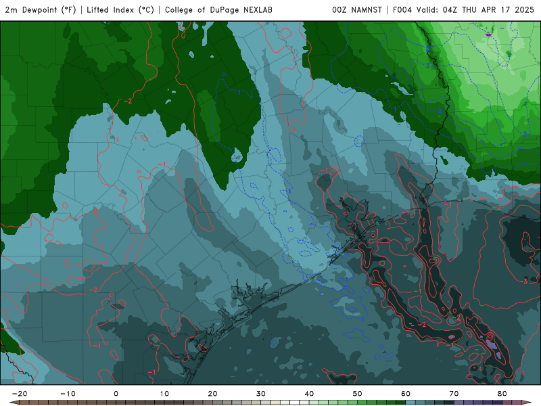This screenshot has width=541, height=406.
Task: Click the "2m Dewpoint (°F)" title text
Action: [x=41, y=10]
